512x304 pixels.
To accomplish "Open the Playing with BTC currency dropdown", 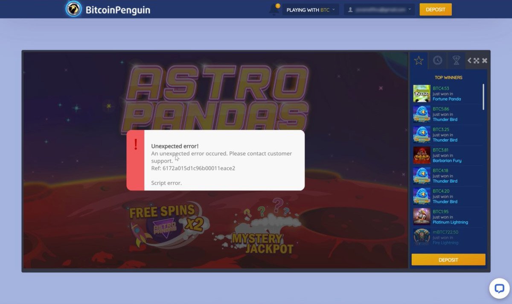I will (311, 9).
